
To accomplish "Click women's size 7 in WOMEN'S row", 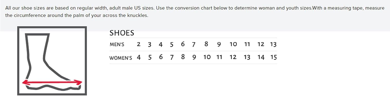I will pyautogui.click(x=172, y=58).
